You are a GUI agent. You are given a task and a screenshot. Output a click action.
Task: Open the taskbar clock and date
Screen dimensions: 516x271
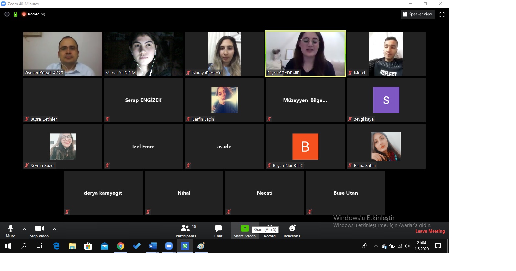point(421,246)
